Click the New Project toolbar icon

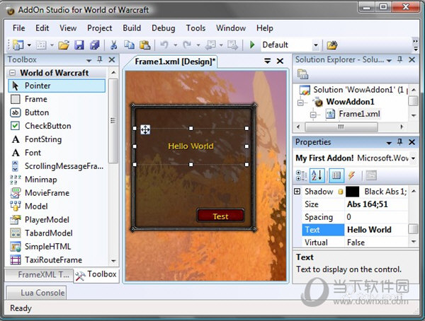18,45
